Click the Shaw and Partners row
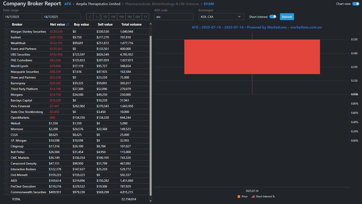 76,77
